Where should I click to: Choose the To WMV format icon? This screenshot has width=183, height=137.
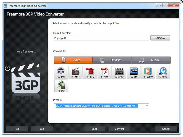pos(148,73)
